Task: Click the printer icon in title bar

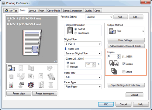Action: coord(4,3)
